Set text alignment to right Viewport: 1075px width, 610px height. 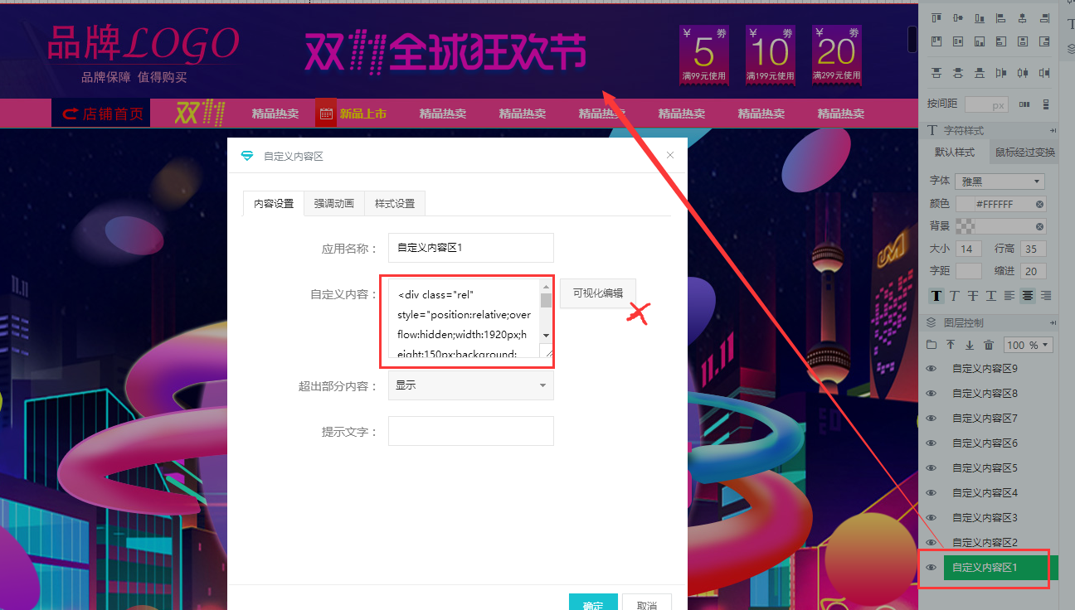point(1046,296)
